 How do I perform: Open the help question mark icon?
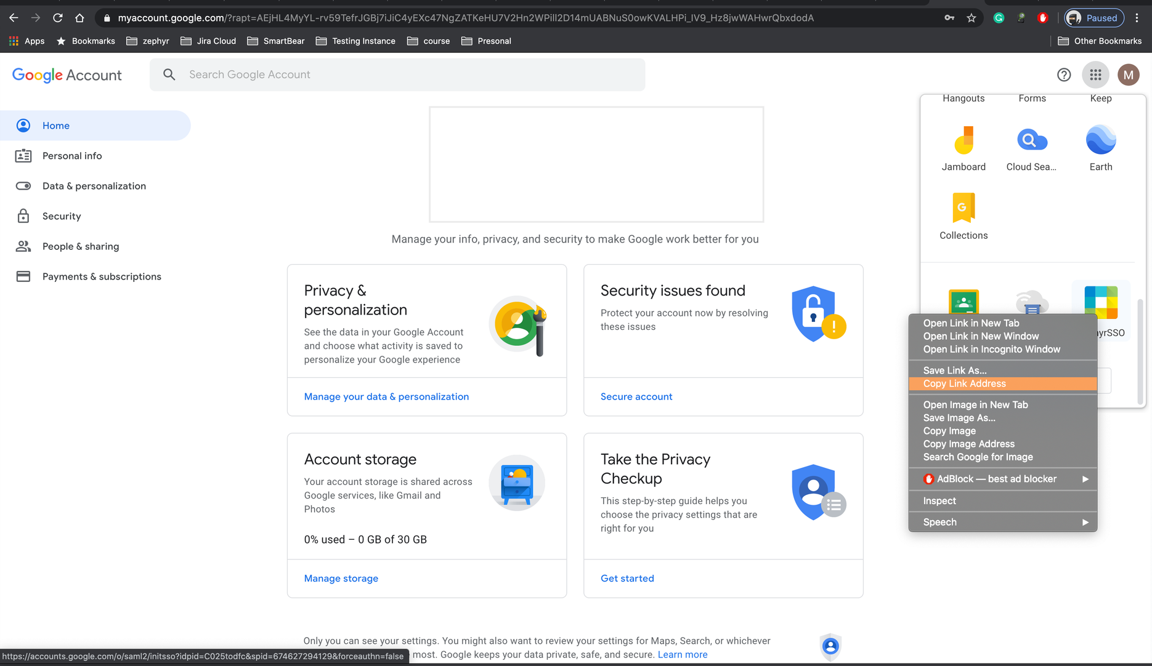tap(1064, 74)
